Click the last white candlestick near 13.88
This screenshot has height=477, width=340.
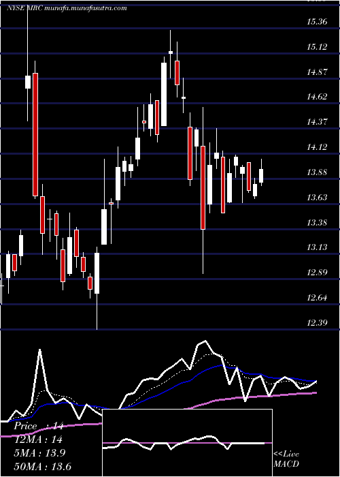(261, 176)
